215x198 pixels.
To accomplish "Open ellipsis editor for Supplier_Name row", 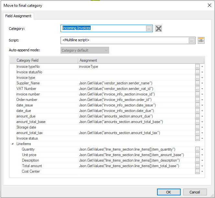I will click(x=197, y=83).
